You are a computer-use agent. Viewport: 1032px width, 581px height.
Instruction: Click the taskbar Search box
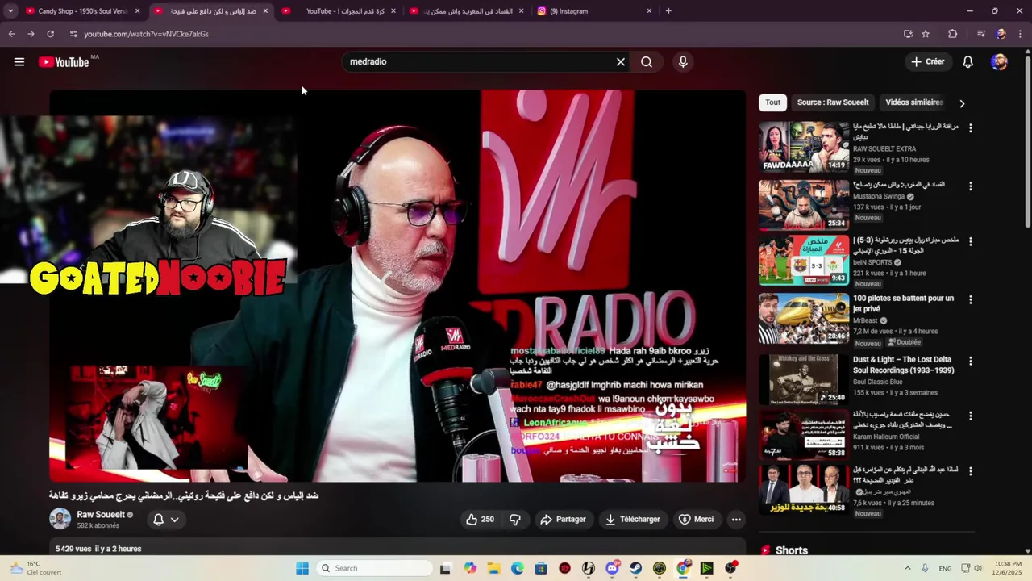point(375,568)
